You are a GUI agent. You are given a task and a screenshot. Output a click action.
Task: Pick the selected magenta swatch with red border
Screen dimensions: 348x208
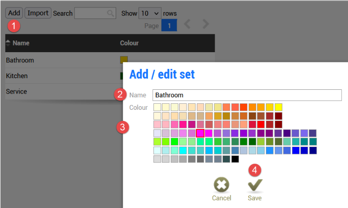[x=200, y=133]
